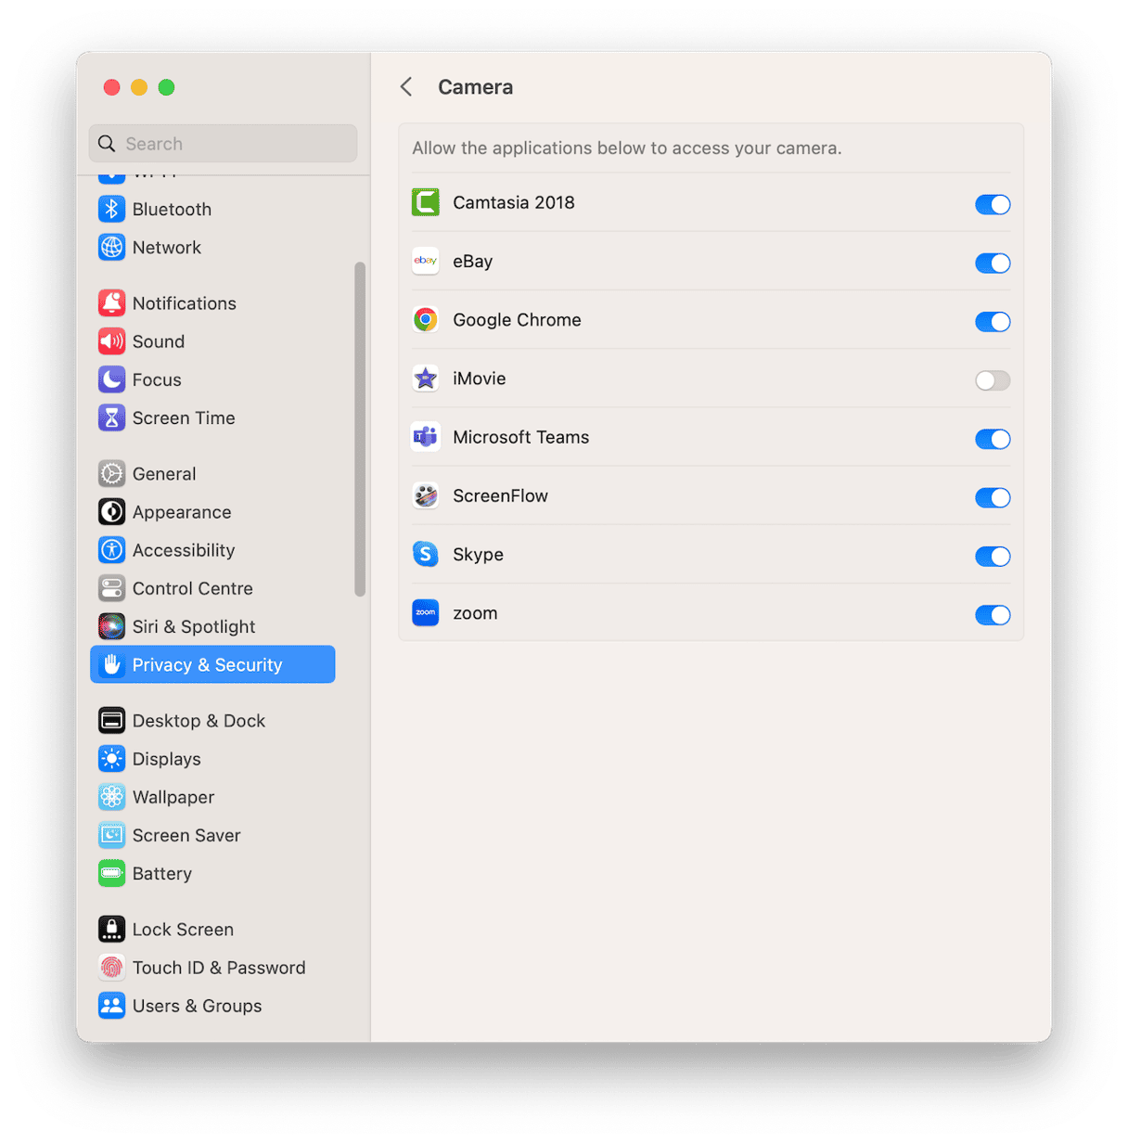Enable camera access for iMovie
This screenshot has width=1128, height=1143.
pyautogui.click(x=992, y=380)
